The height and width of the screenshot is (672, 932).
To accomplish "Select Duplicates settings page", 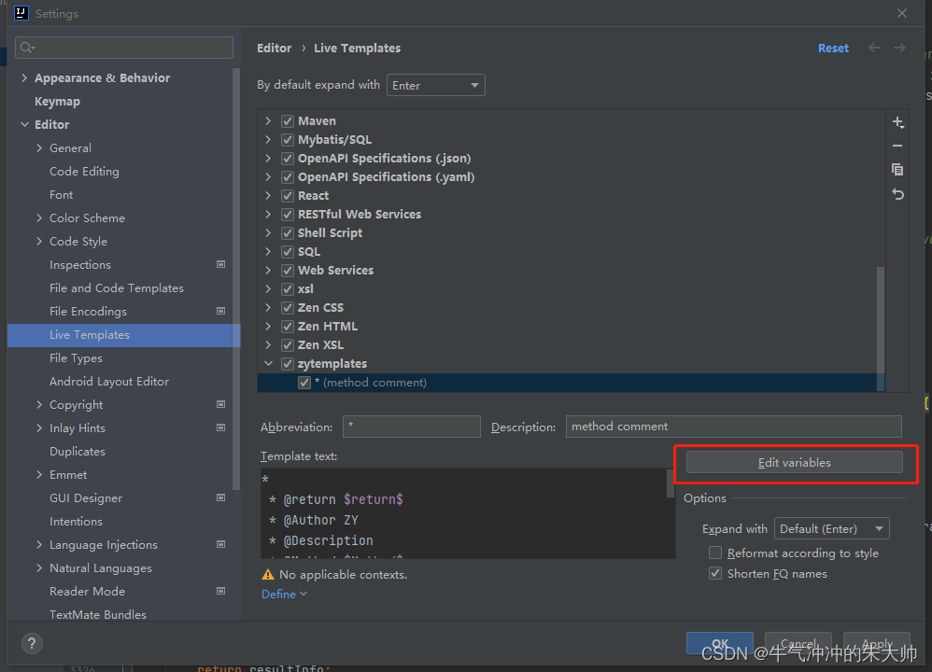I will tap(78, 452).
